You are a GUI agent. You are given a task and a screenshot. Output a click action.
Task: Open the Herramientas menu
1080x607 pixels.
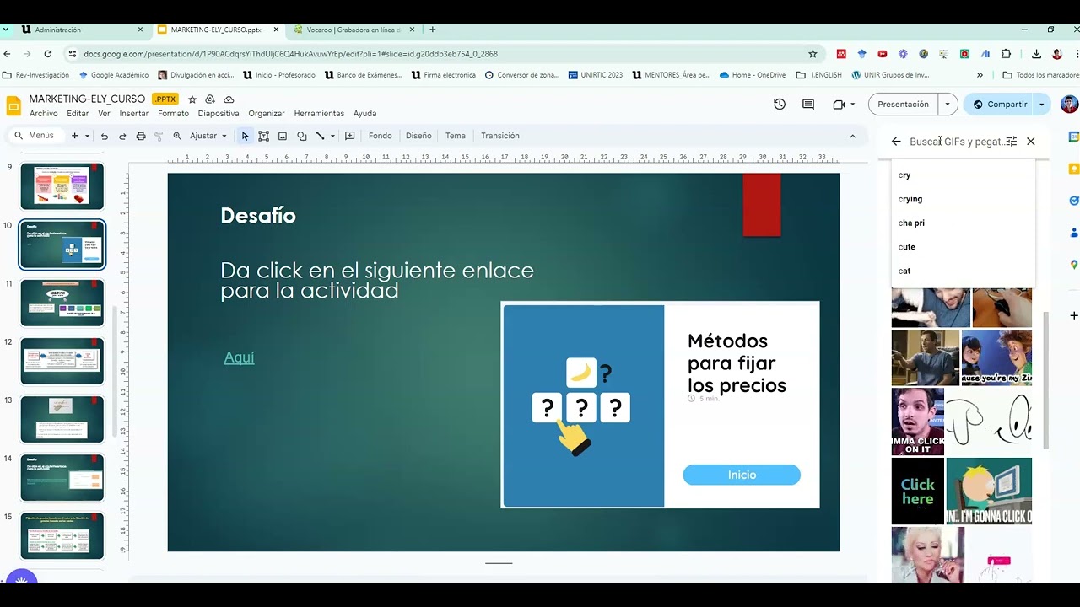pos(319,114)
